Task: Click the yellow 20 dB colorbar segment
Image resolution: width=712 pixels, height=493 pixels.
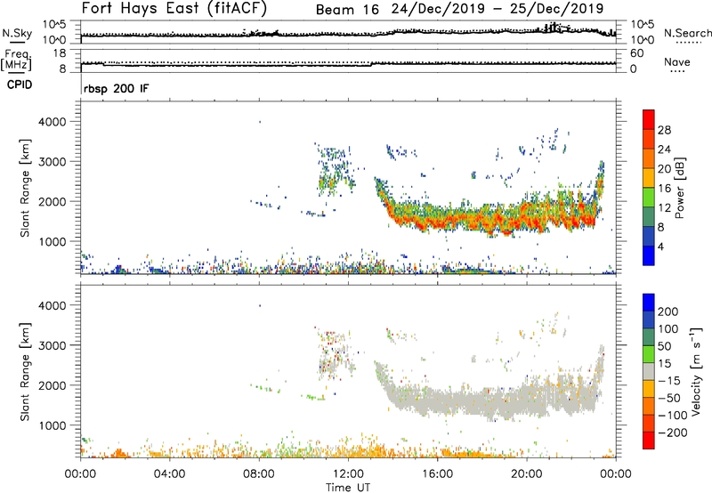Action: click(x=649, y=177)
